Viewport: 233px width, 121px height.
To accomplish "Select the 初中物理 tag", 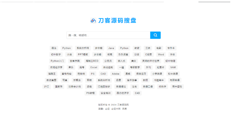I will 170,61.
